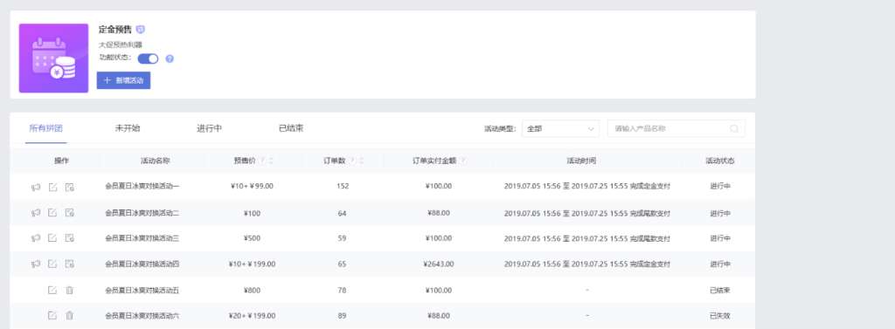Open the 活动类型 dropdown showing 全部
Viewport: 895px width, 329px height.
pyautogui.click(x=560, y=129)
